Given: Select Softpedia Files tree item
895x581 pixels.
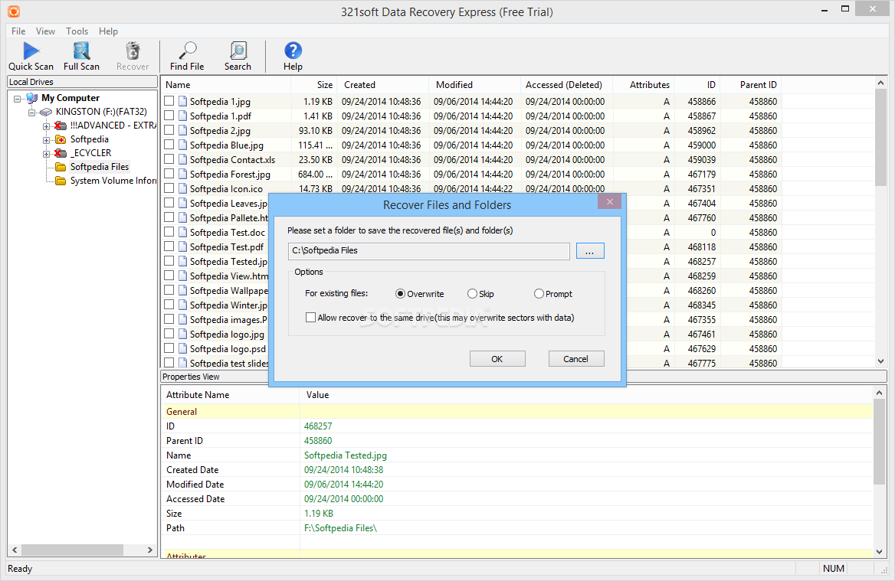Looking at the screenshot, I should tap(100, 167).
